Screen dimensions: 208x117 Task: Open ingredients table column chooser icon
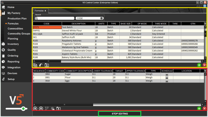click(x=205, y=71)
